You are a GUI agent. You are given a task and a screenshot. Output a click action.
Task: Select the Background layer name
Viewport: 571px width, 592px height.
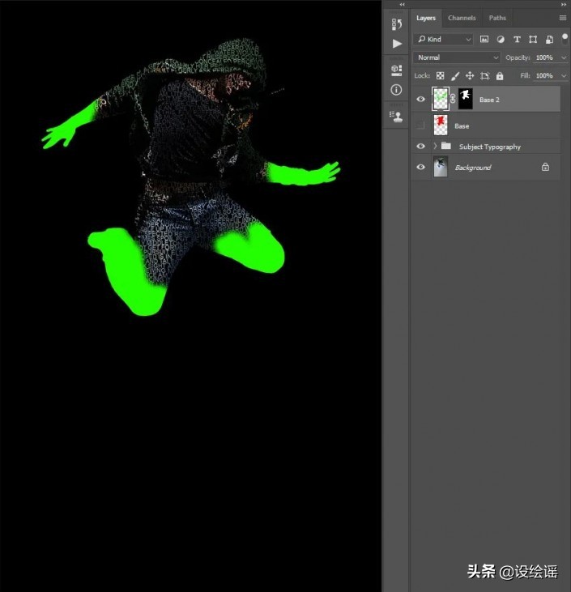coord(473,168)
